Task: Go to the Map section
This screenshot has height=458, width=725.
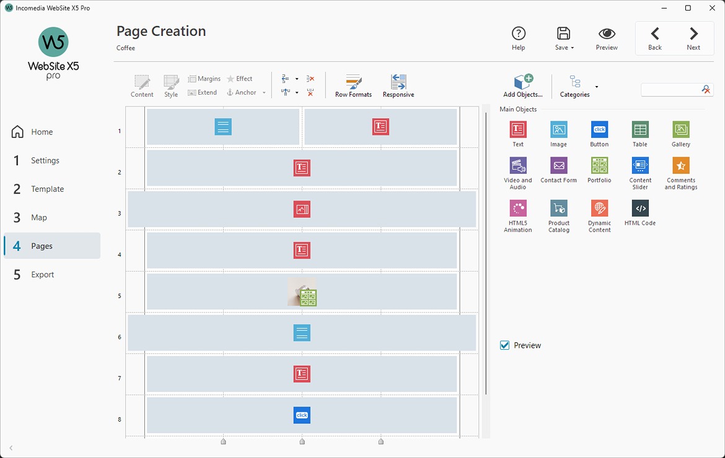Action: (x=39, y=217)
